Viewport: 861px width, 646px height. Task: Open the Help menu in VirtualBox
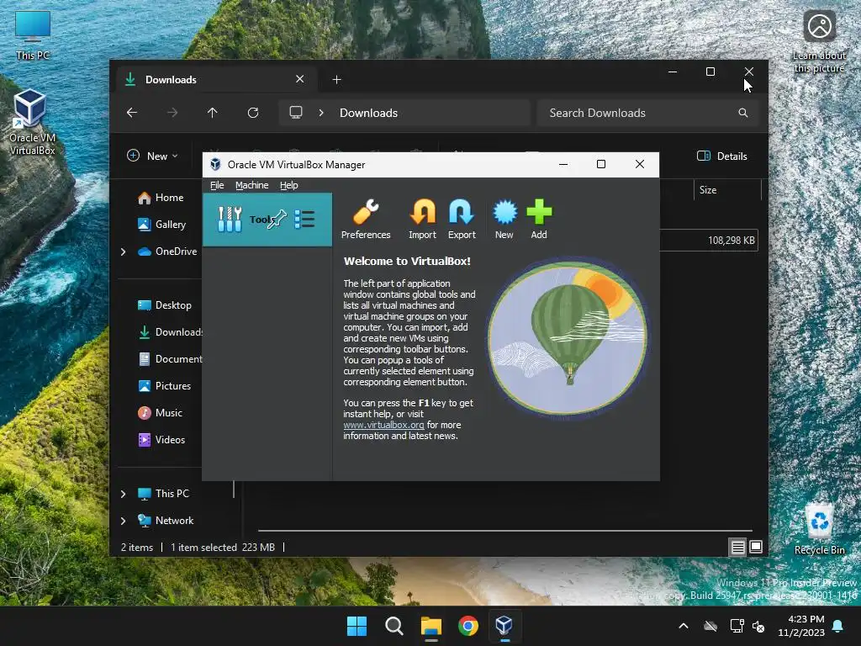pyautogui.click(x=289, y=185)
